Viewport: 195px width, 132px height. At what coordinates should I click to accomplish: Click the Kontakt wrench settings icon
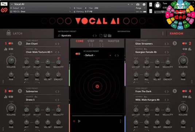point(4,4)
